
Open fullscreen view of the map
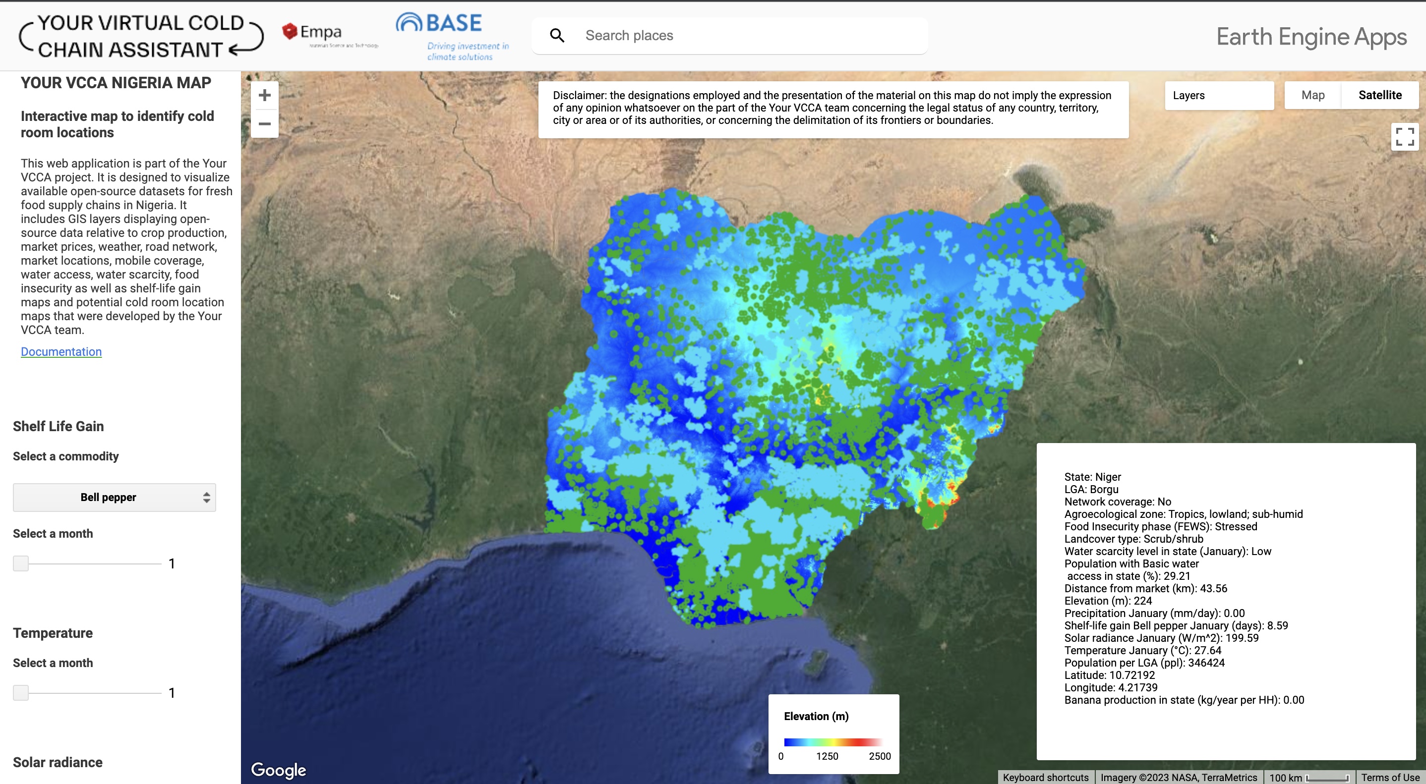(x=1404, y=136)
